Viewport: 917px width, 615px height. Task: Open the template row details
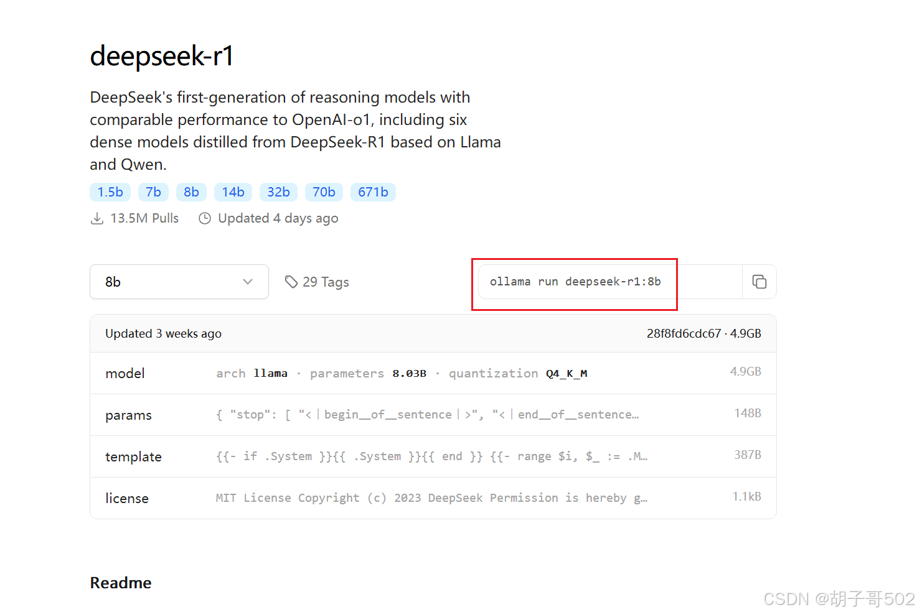[x=433, y=456]
